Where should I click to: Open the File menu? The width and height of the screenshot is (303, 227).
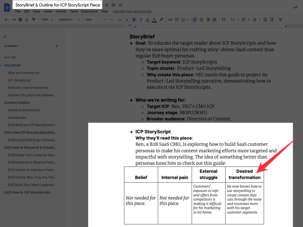tap(18, 12)
